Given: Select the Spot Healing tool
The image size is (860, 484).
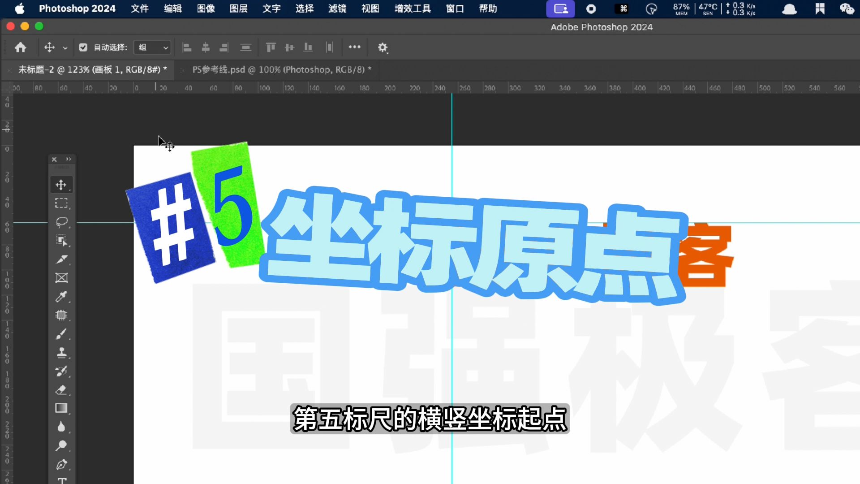Looking at the screenshot, I should [x=61, y=315].
